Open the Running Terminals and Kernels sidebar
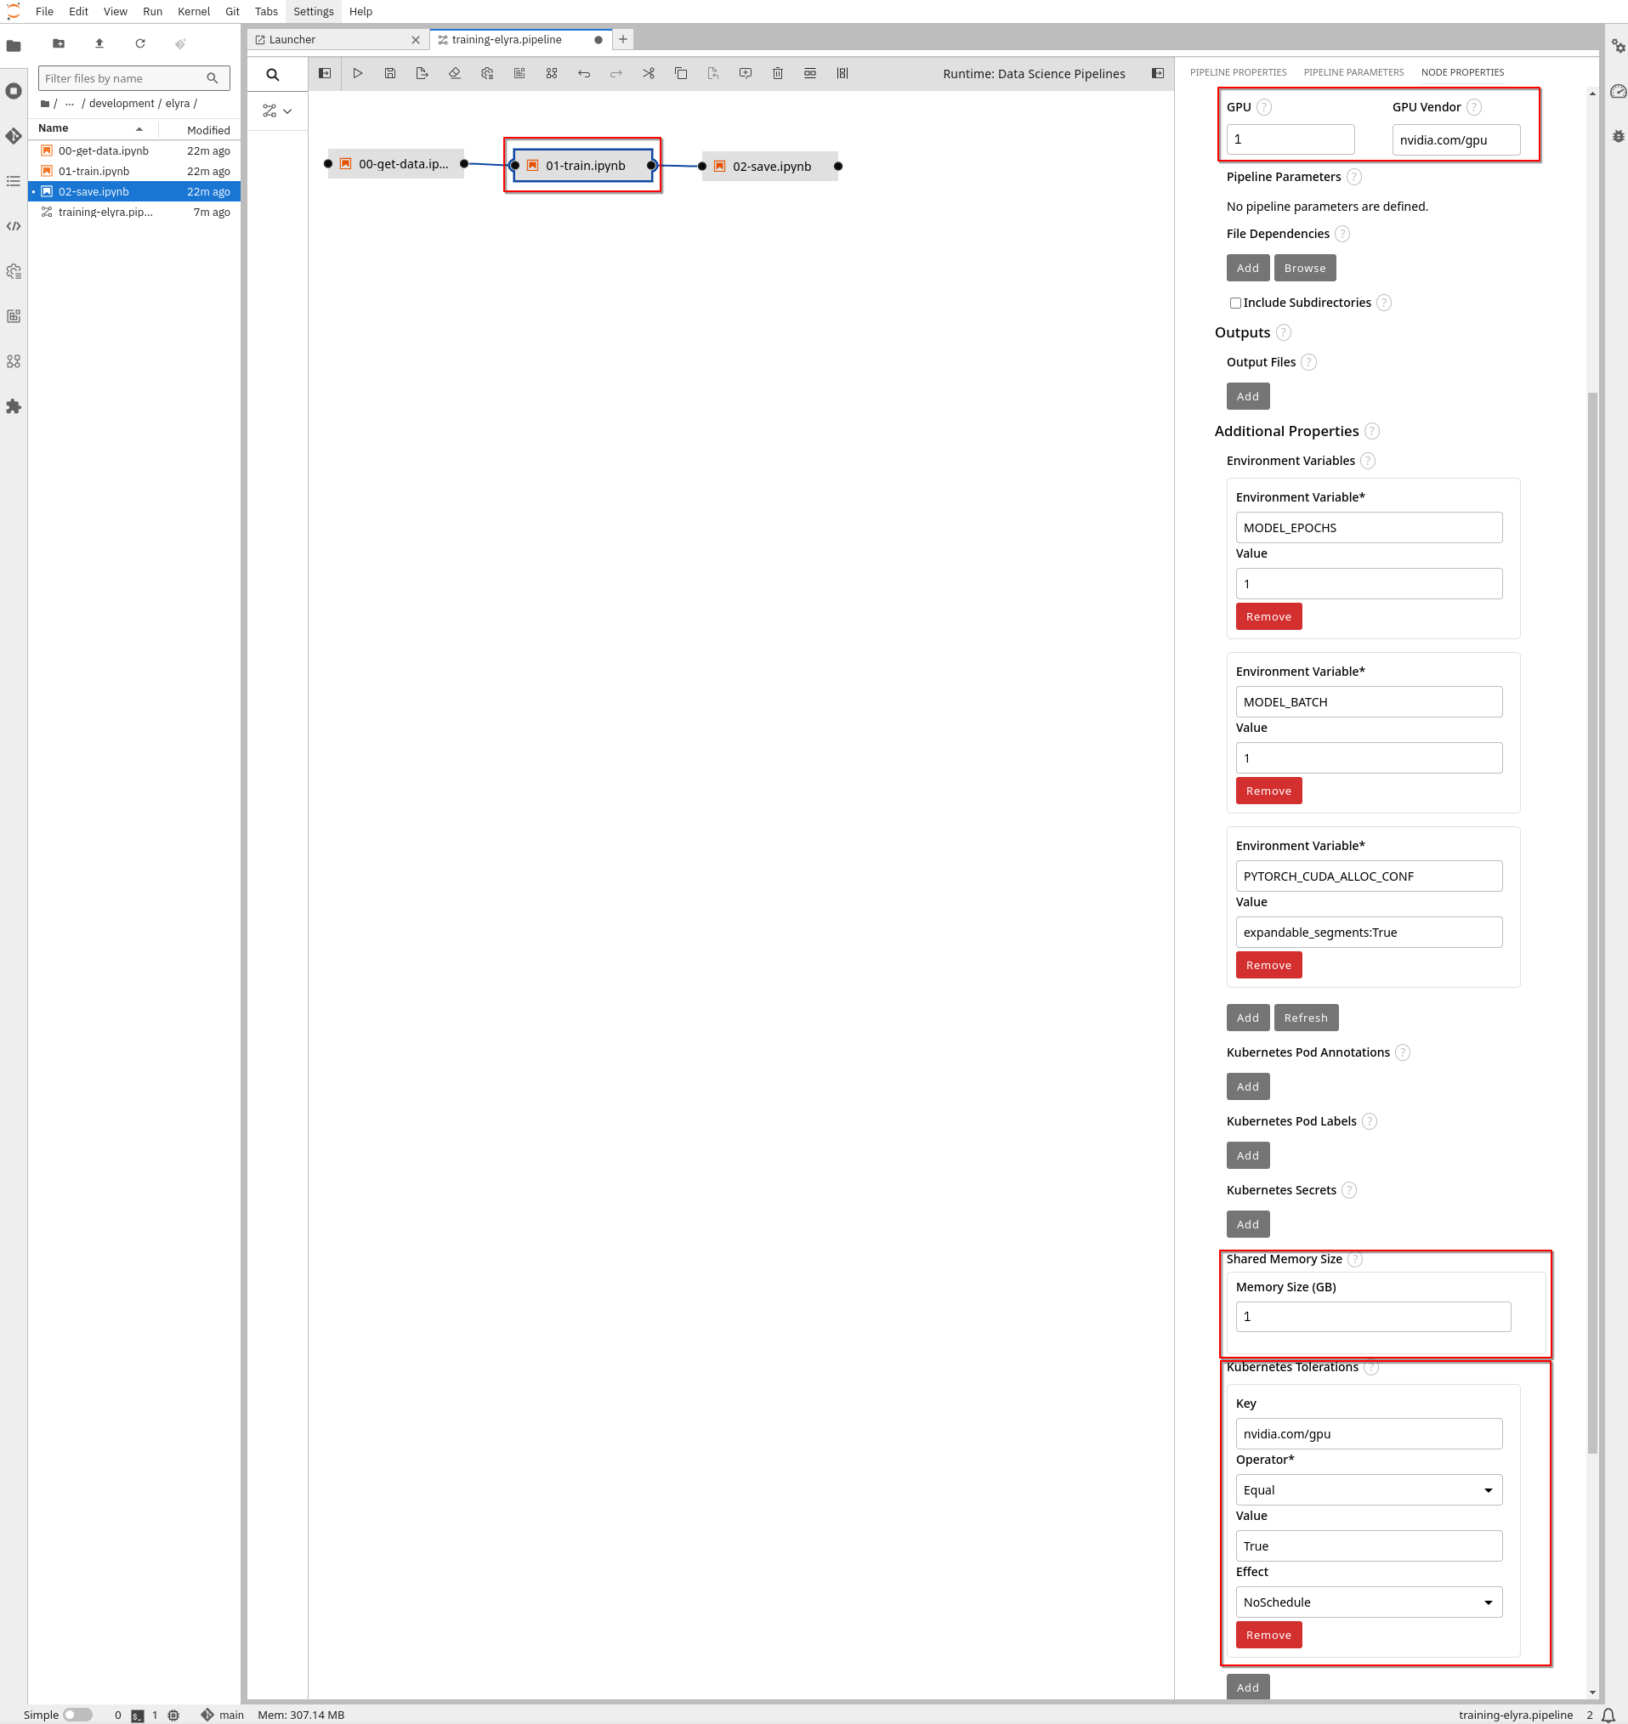 (14, 91)
